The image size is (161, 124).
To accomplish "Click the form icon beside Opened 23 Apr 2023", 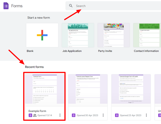I will coord(117,115).
